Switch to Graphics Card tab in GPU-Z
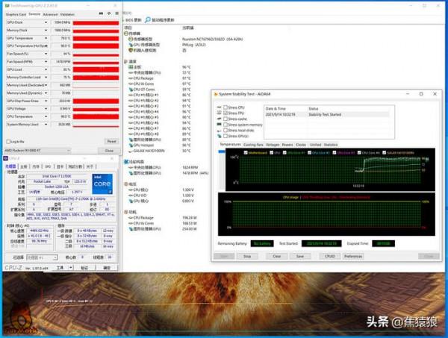448x338 pixels. click(x=16, y=14)
